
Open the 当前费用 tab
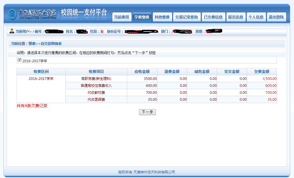(x=122, y=17)
